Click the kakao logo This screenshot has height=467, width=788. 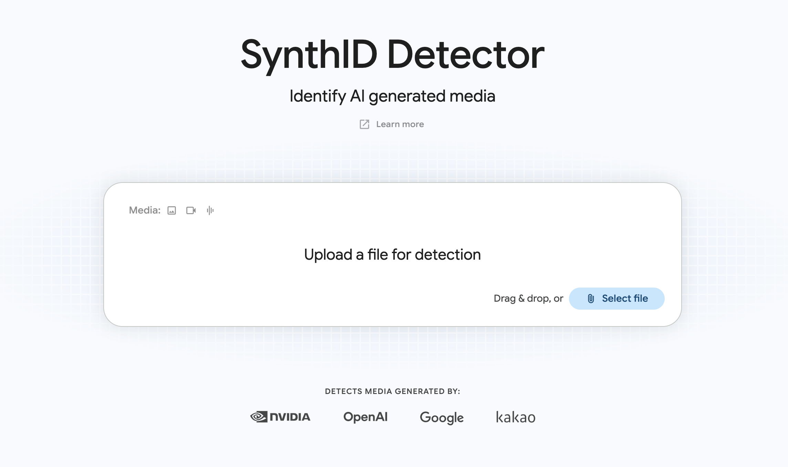pos(516,417)
